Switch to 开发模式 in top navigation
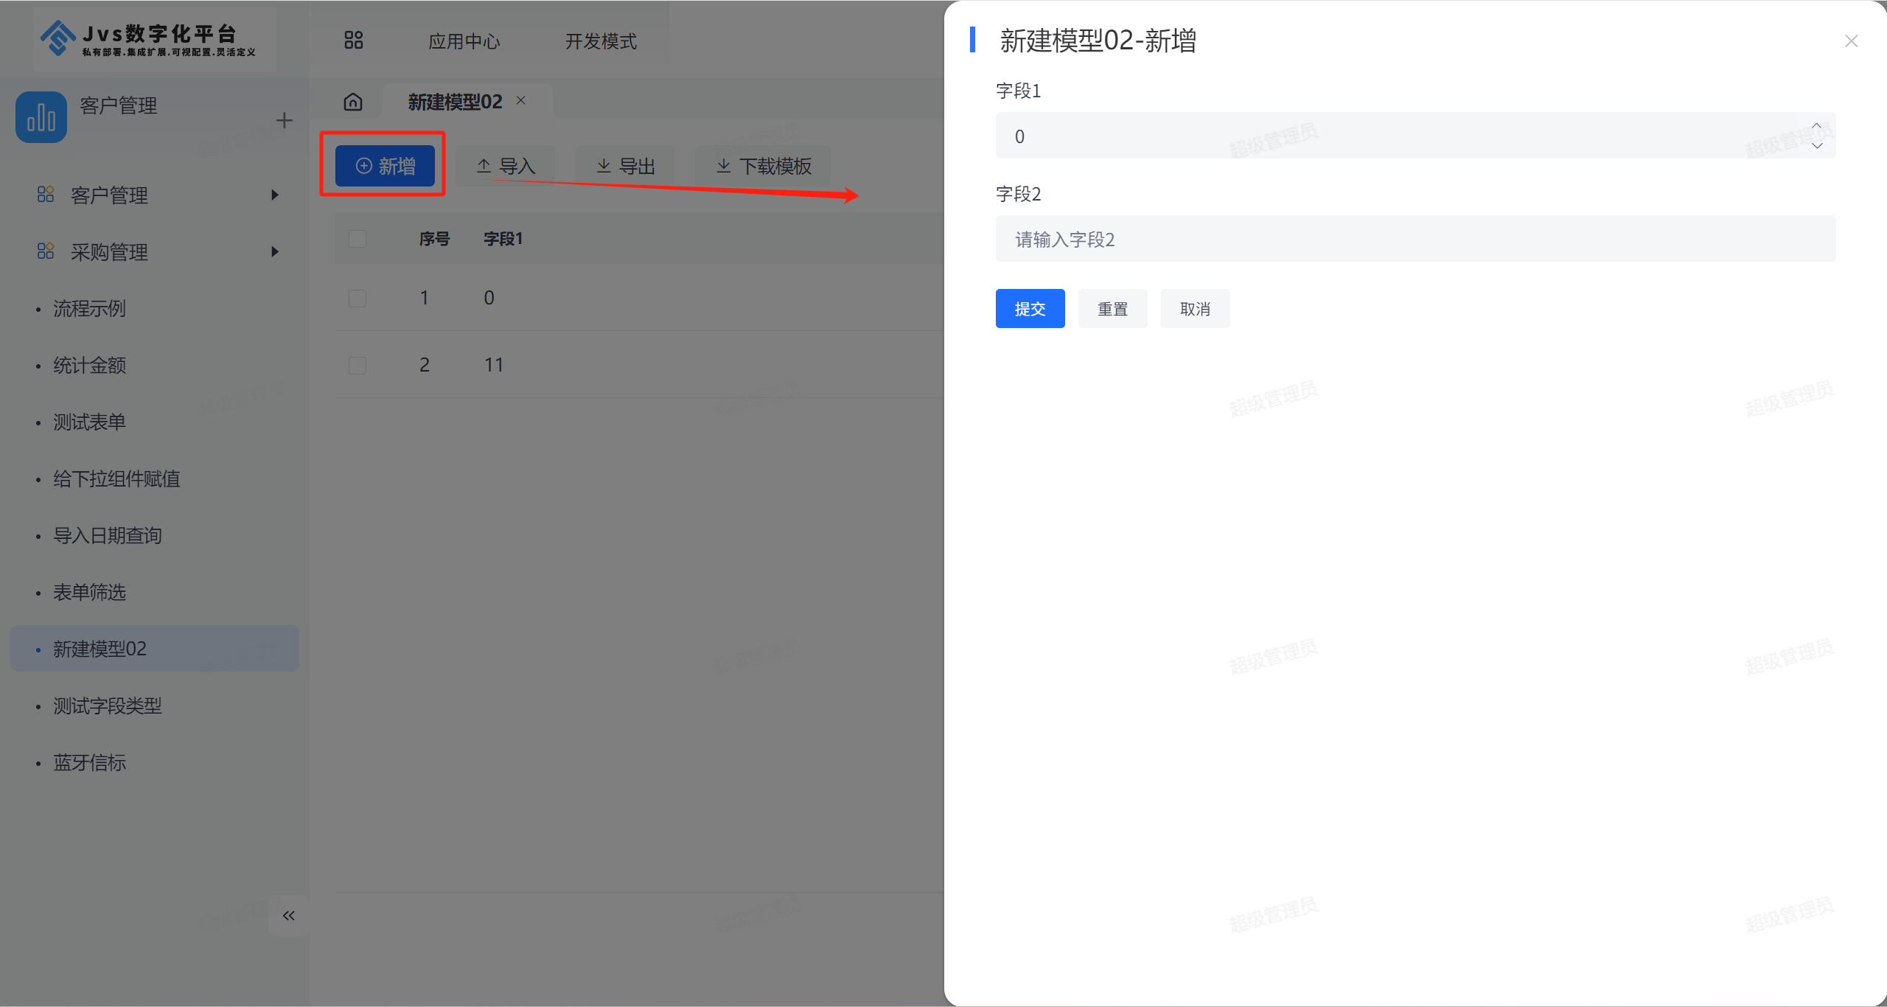The width and height of the screenshot is (1887, 1007). 601,41
